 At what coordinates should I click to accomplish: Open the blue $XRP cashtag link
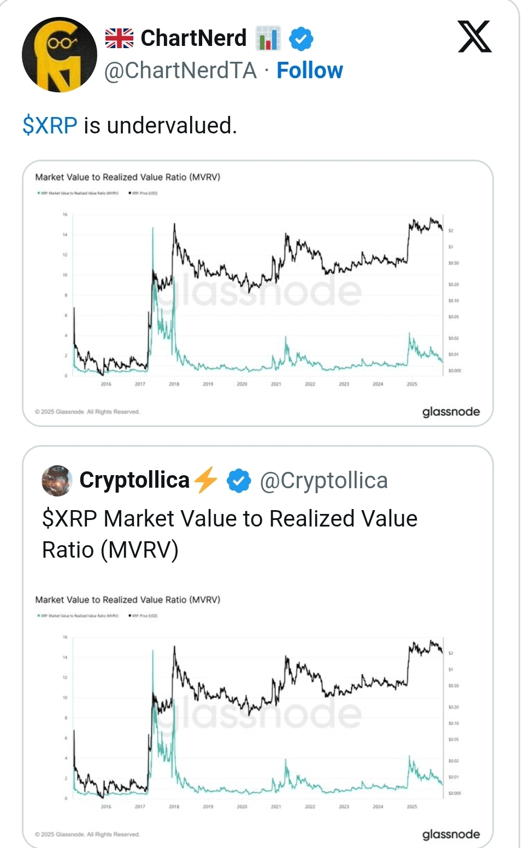[x=50, y=126]
